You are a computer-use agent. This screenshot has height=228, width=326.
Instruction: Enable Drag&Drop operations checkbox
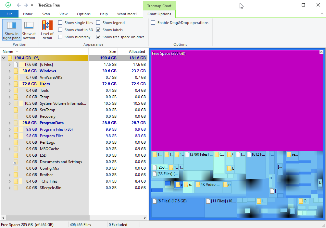[153, 23]
